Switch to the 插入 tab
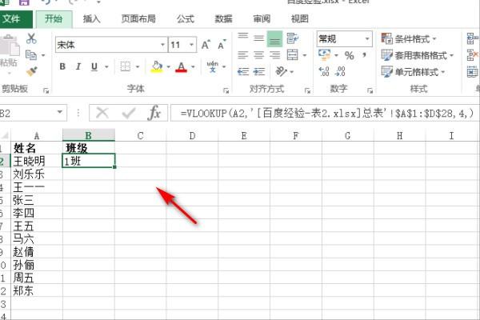Screen dimensions: 480x320 (91, 19)
